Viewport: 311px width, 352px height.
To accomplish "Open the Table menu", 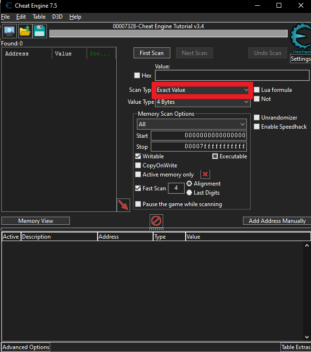I will pyautogui.click(x=39, y=17).
